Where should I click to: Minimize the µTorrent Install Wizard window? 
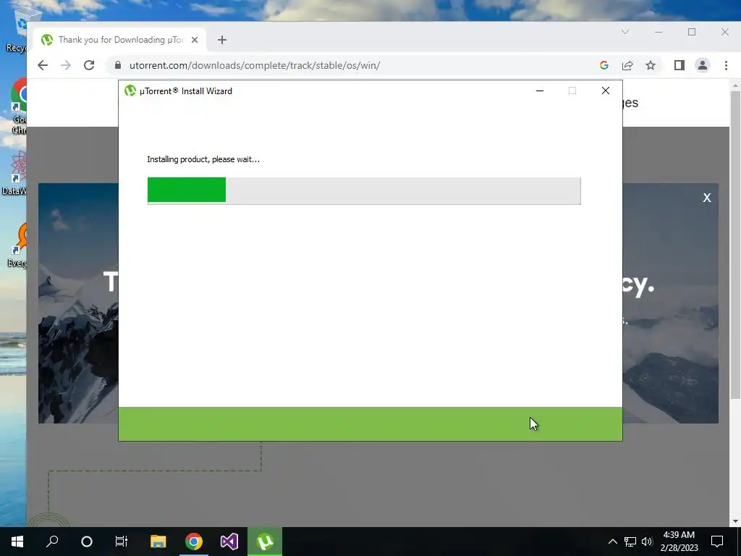coord(540,90)
